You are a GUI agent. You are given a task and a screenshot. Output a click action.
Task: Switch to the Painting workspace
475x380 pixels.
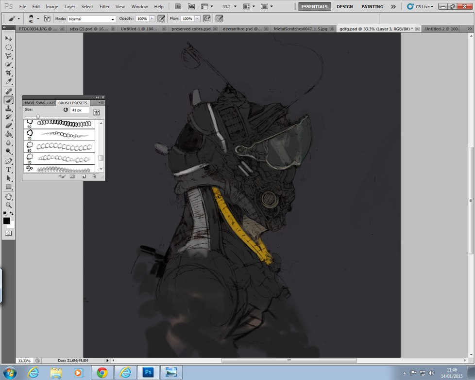tap(372, 7)
